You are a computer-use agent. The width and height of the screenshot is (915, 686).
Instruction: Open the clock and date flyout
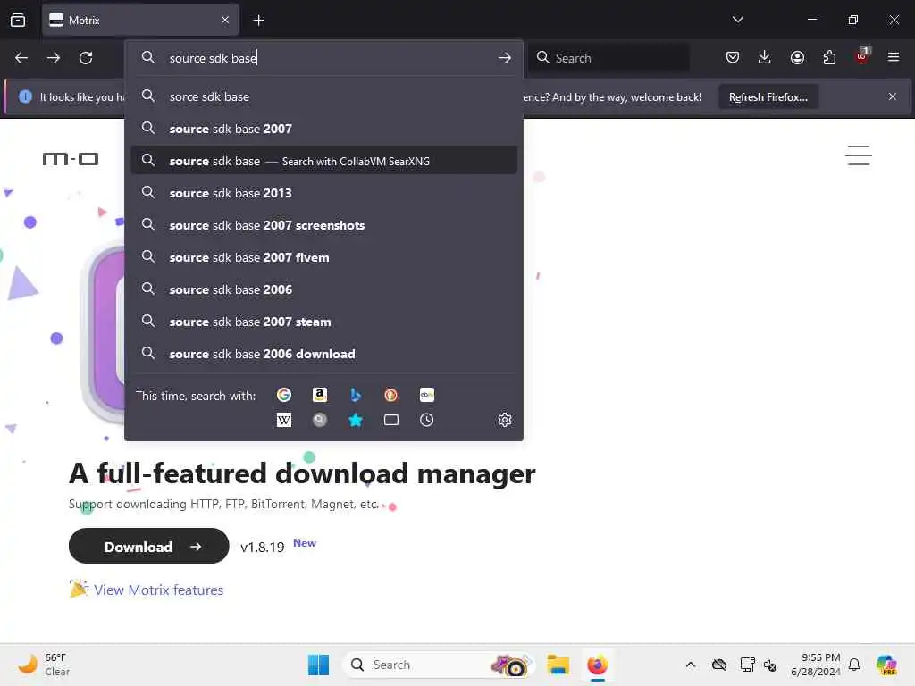click(815, 665)
